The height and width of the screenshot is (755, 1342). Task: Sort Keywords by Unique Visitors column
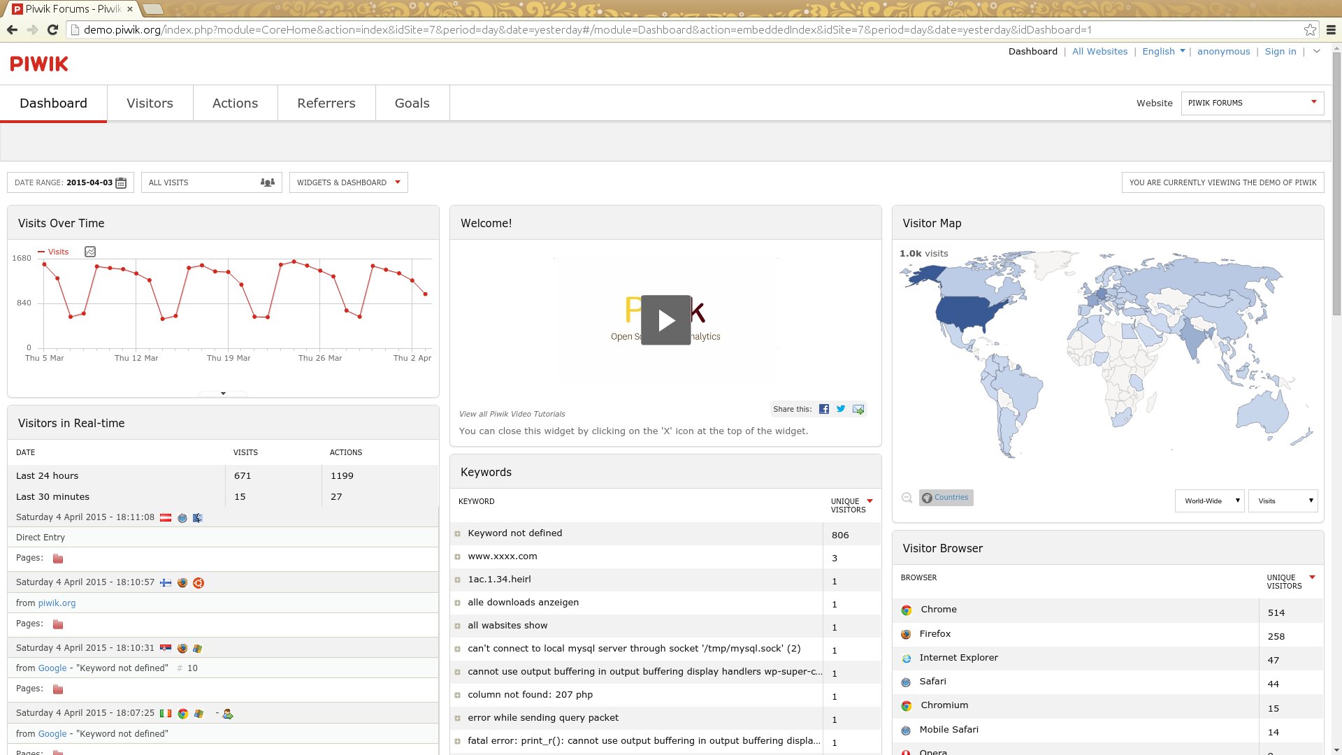click(x=851, y=505)
